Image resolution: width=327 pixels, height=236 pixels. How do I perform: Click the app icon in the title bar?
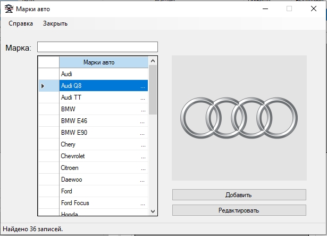tap(9, 9)
